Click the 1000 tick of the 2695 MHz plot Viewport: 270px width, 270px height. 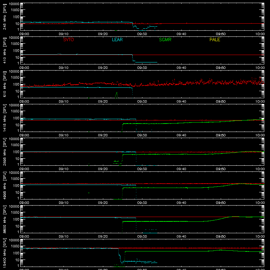[x=15, y=145]
